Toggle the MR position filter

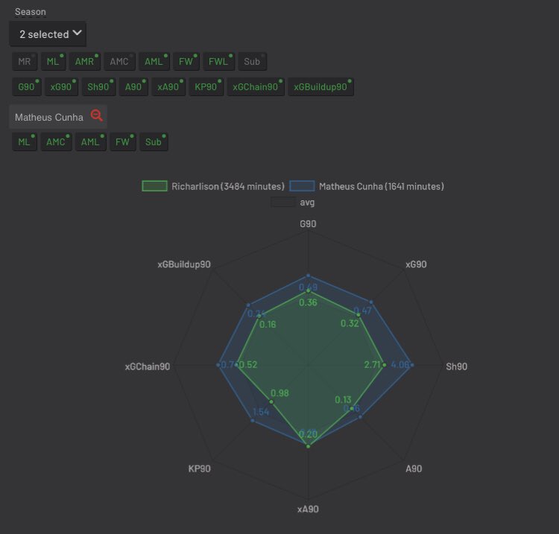(x=25, y=61)
